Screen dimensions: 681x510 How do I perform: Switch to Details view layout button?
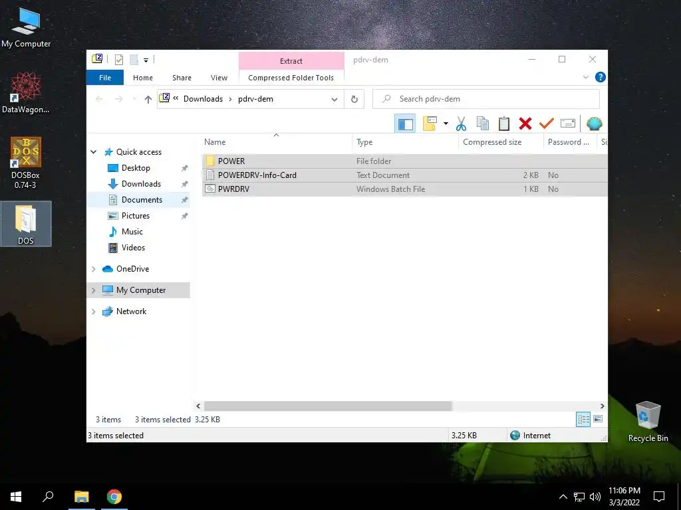(x=583, y=419)
